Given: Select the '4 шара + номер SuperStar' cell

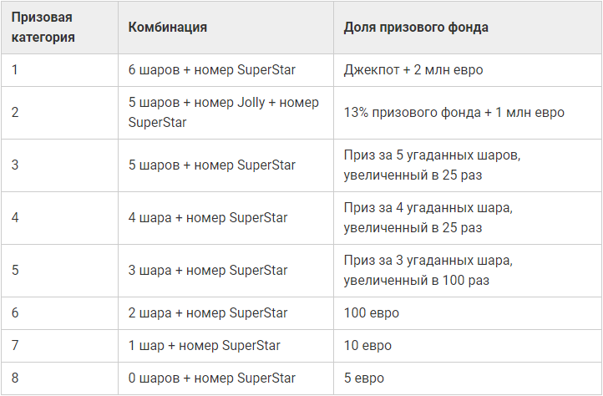Looking at the screenshot, I should [208, 217].
